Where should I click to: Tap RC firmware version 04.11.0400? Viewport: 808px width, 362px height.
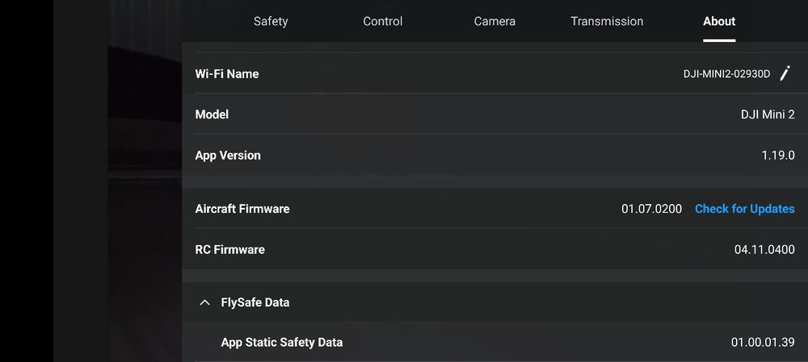[x=764, y=249]
